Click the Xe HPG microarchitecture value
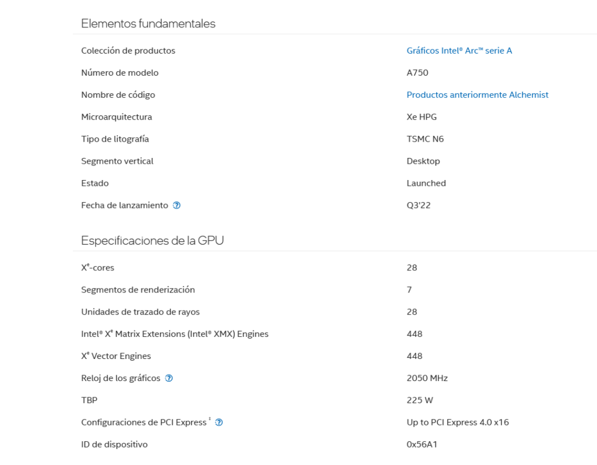The width and height of the screenshot is (597, 465). click(x=422, y=117)
